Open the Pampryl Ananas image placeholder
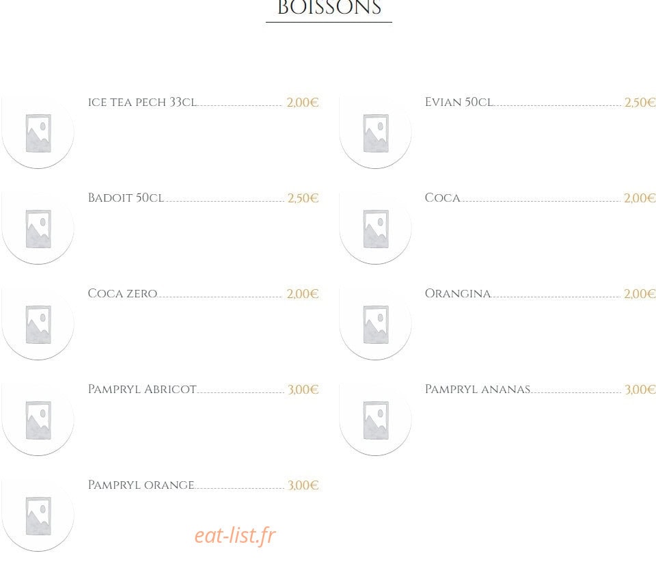The height and width of the screenshot is (579, 656). (375, 420)
